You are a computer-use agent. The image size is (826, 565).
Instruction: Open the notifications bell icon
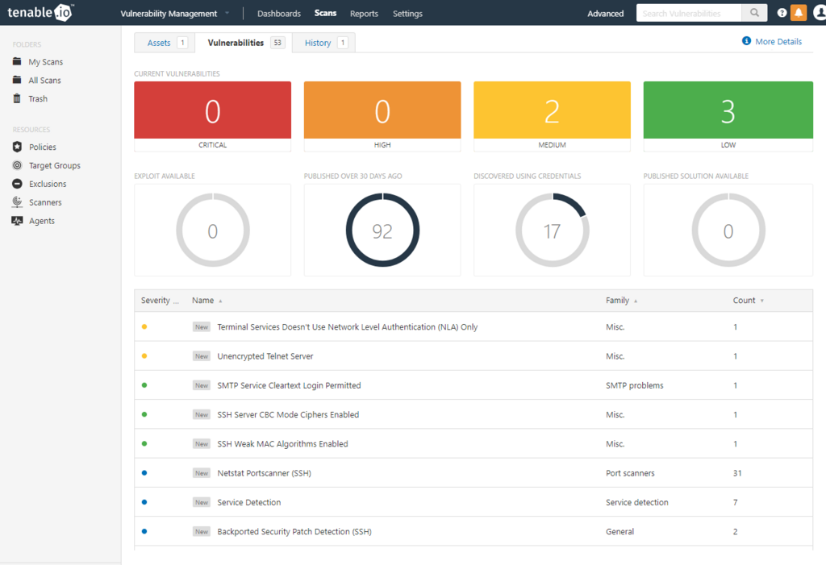[x=799, y=13]
